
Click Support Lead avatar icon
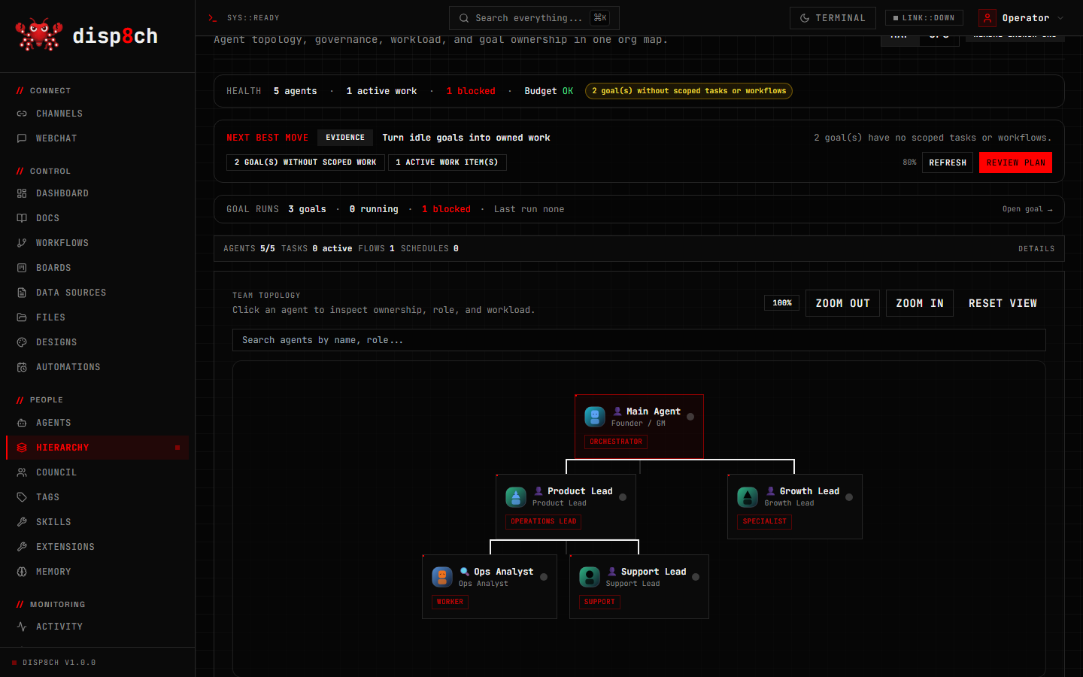tap(590, 577)
